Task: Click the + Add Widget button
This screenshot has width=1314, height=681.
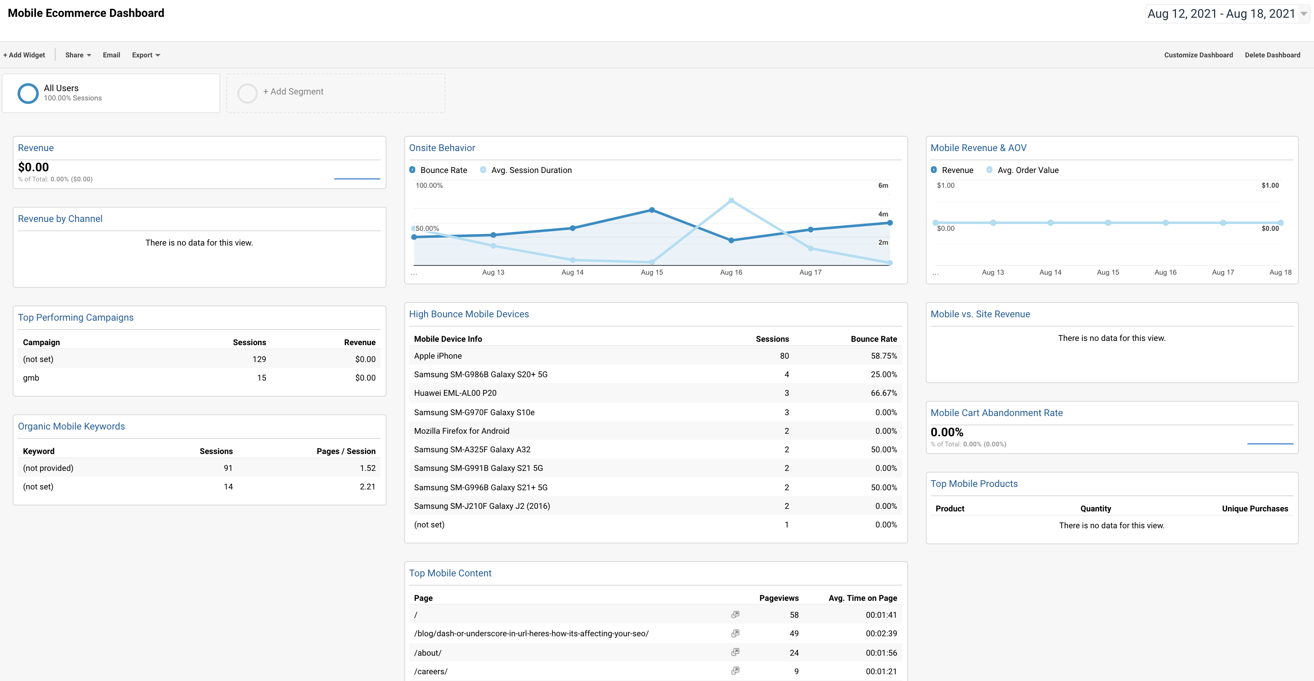Action: click(24, 54)
